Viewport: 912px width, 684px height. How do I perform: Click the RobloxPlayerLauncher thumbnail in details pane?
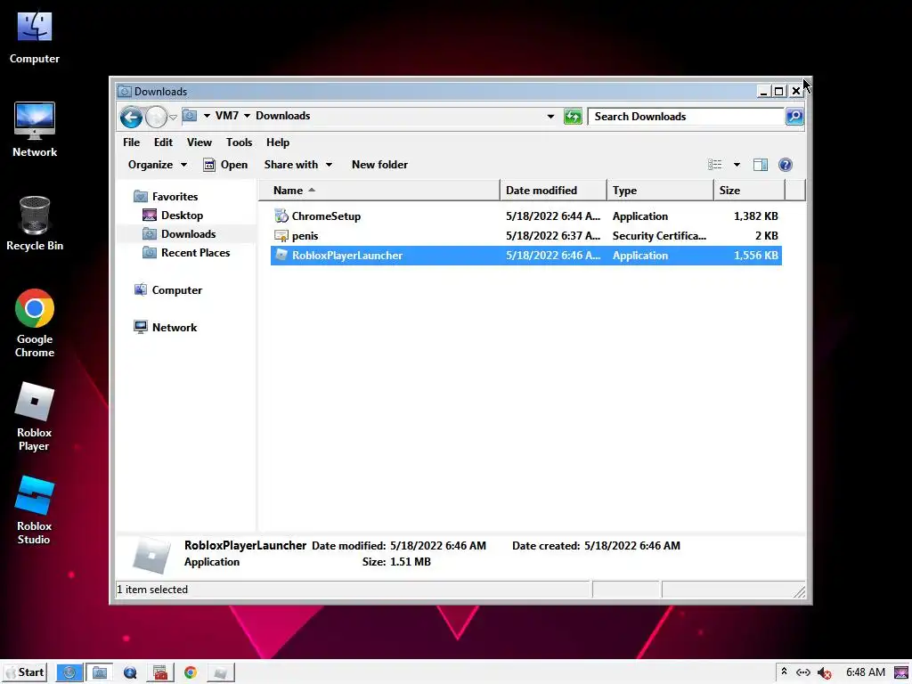(x=151, y=555)
